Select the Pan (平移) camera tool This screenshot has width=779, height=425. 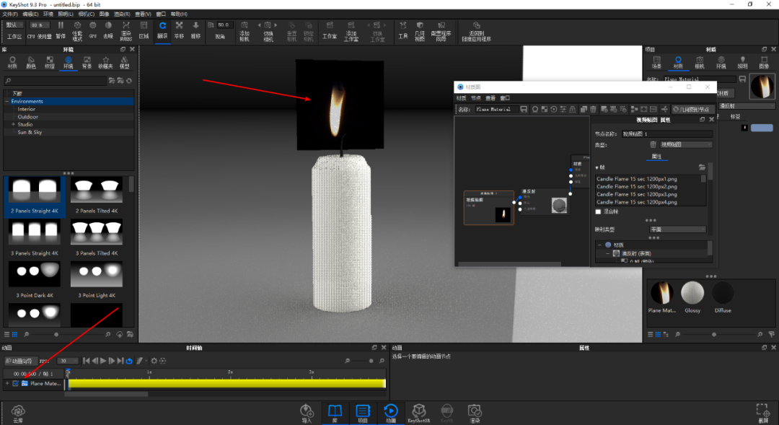click(x=180, y=30)
